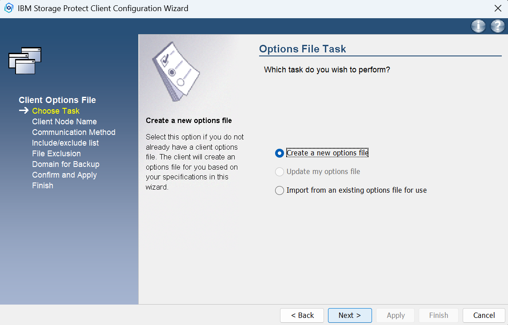
Task: Click the < Back button
Action: coord(302,315)
